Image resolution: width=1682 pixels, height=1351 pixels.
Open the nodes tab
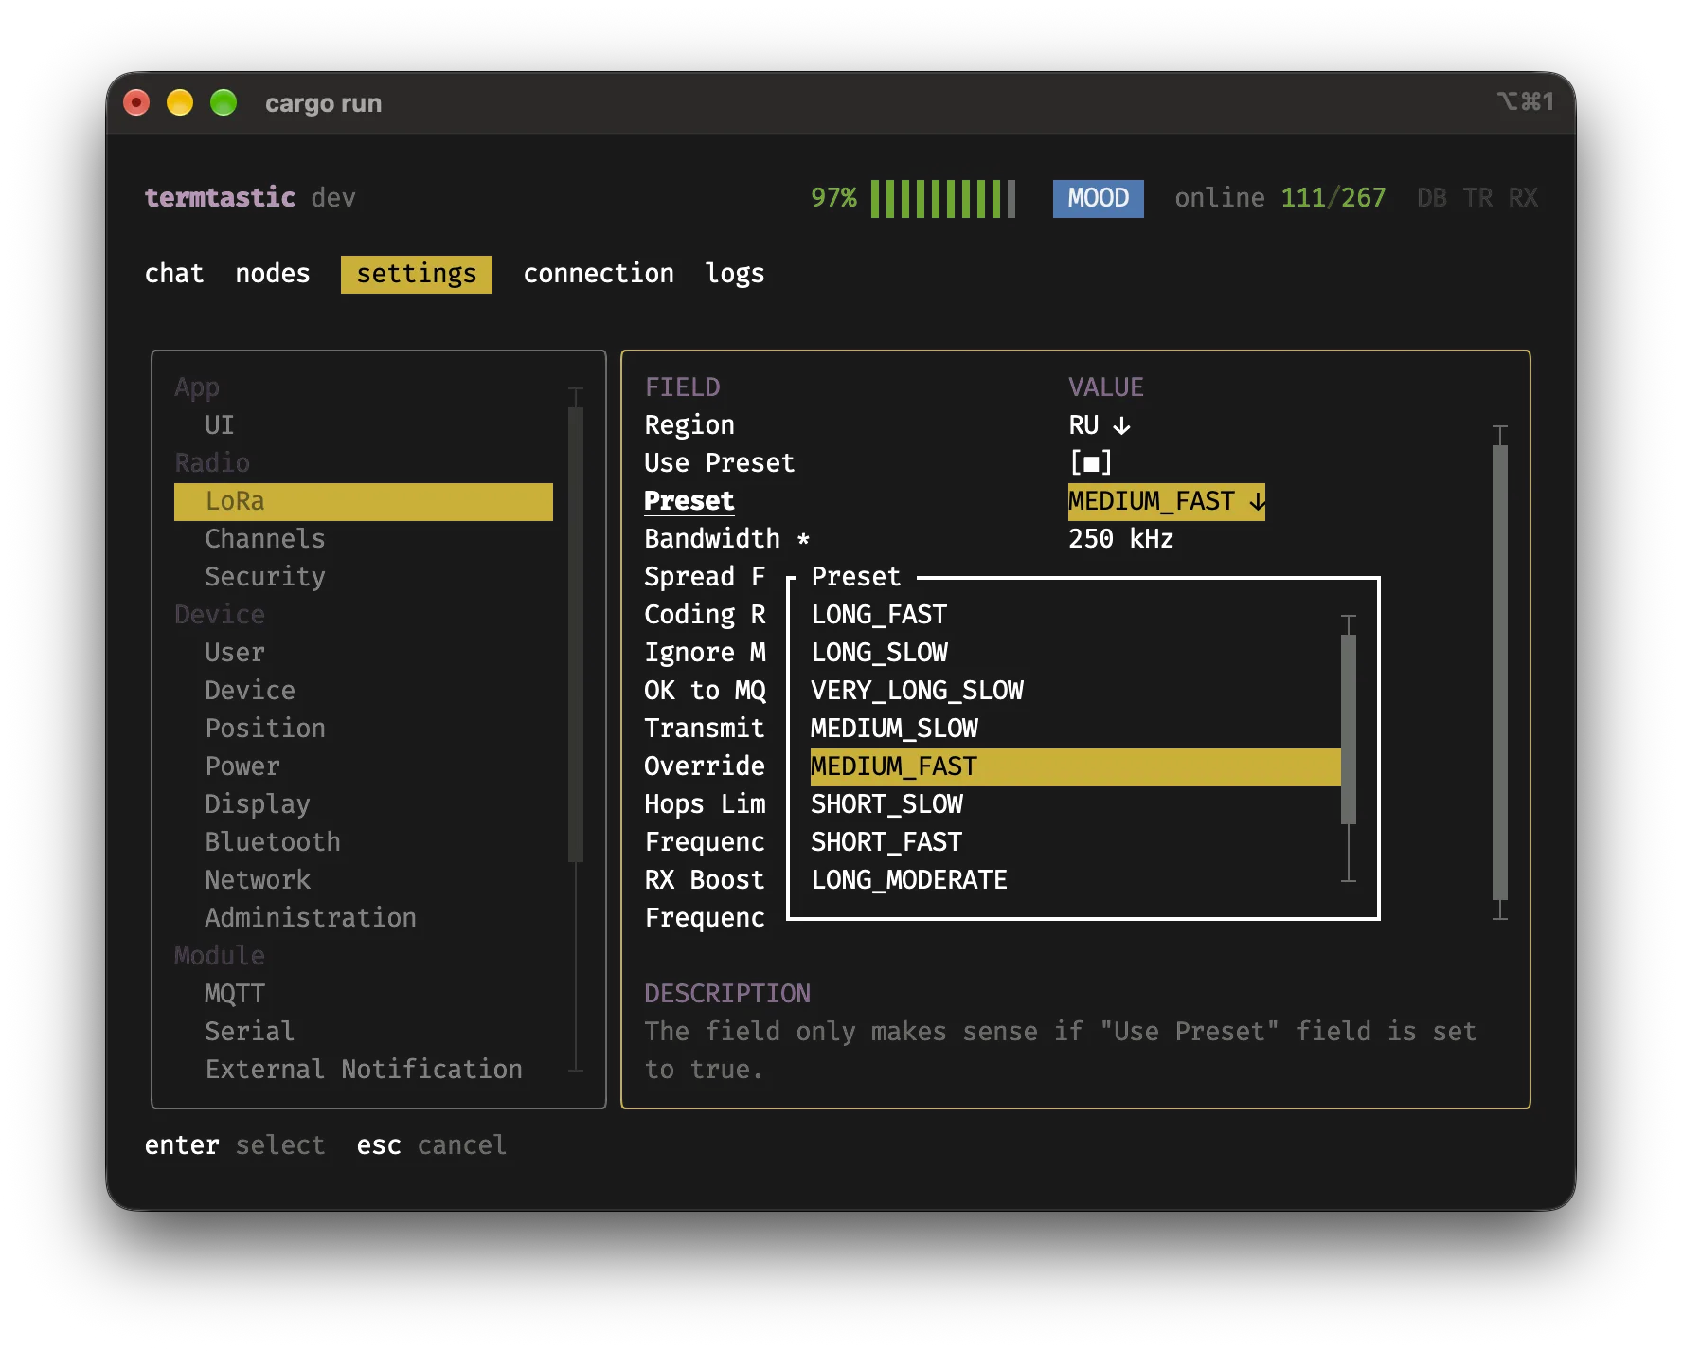[x=273, y=274]
